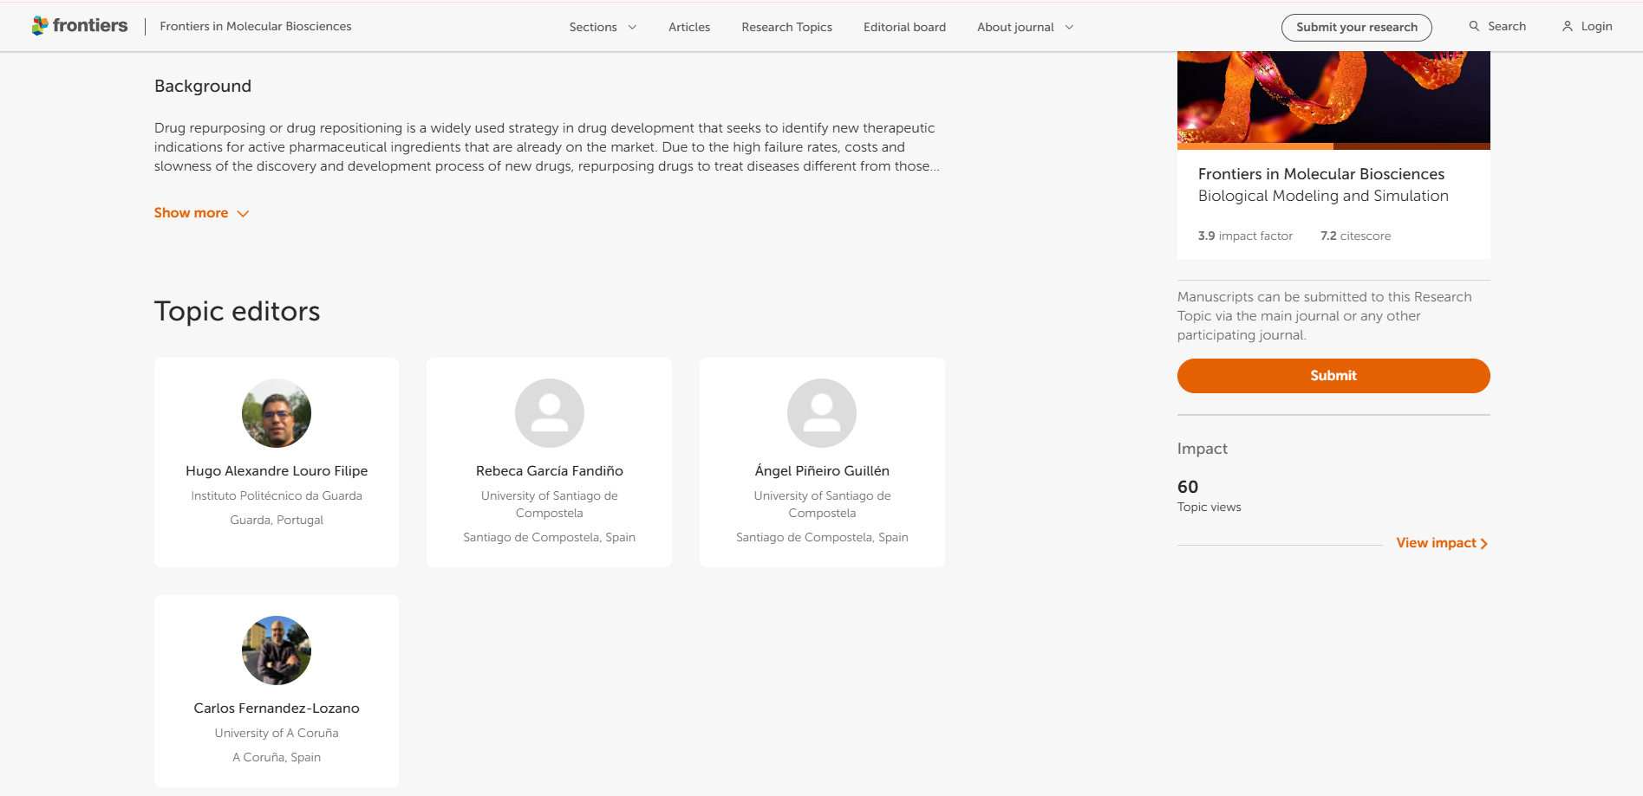Click the Biological Modeling and Simulation section title
This screenshot has height=796, width=1643.
[1323, 196]
